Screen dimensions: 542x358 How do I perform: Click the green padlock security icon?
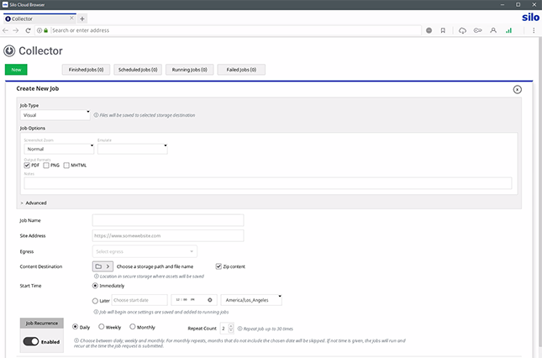pyautogui.click(x=45, y=30)
